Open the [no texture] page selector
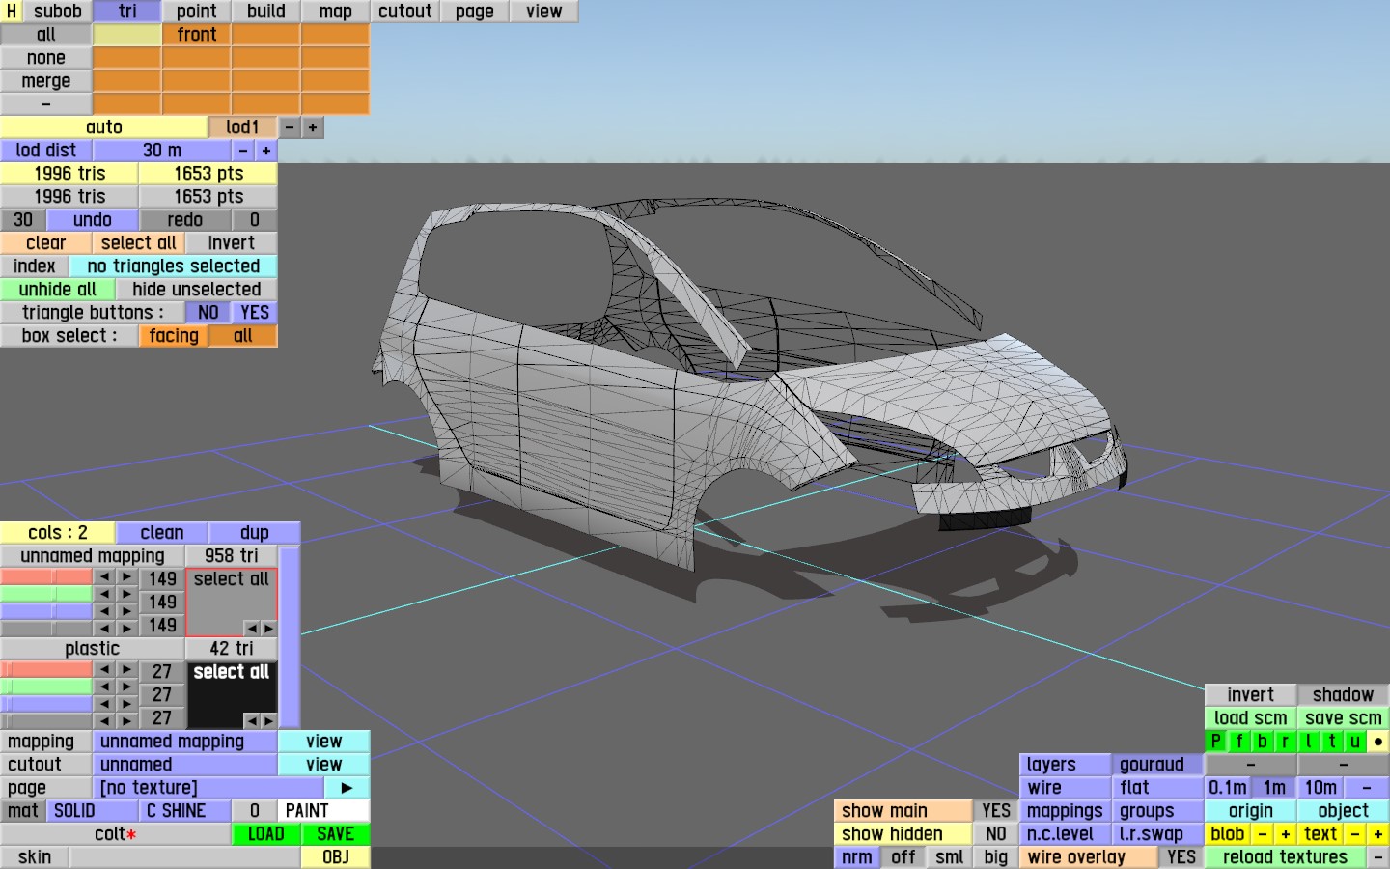The image size is (1390, 869). (208, 788)
